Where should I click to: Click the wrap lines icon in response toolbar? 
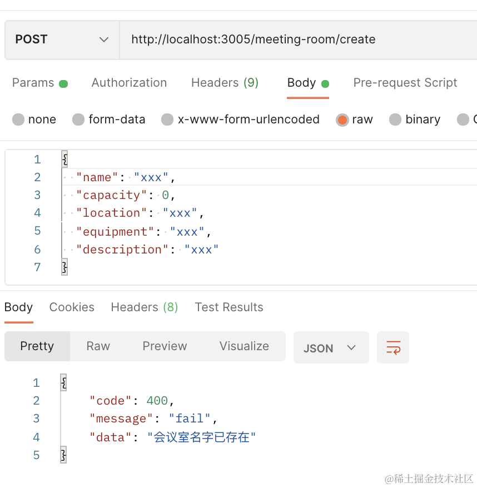393,347
